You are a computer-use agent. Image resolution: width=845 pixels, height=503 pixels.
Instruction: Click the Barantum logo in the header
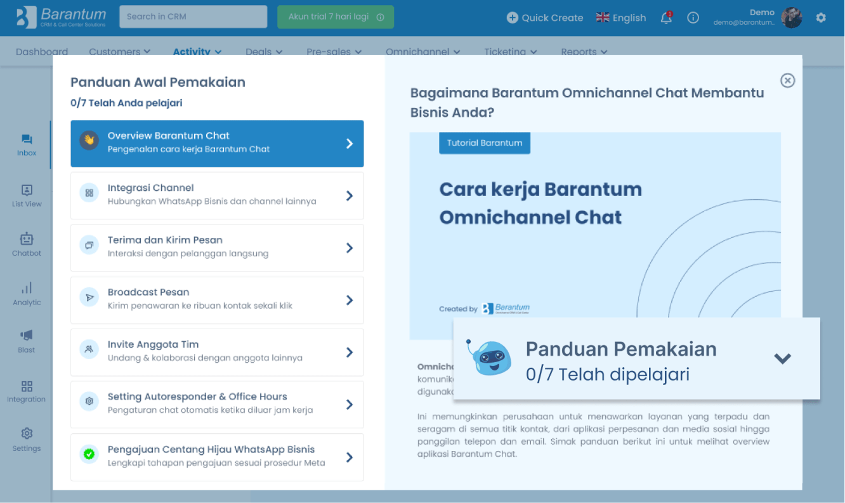tap(62, 17)
